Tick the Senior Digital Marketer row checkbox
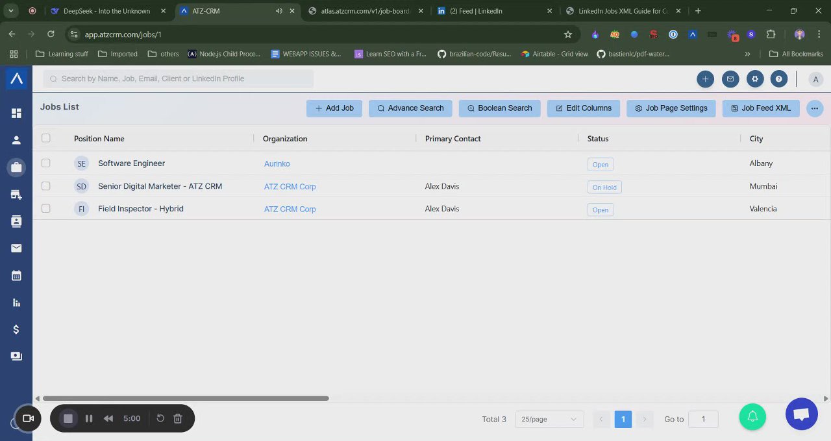Image resolution: width=831 pixels, height=441 pixels. click(x=45, y=185)
